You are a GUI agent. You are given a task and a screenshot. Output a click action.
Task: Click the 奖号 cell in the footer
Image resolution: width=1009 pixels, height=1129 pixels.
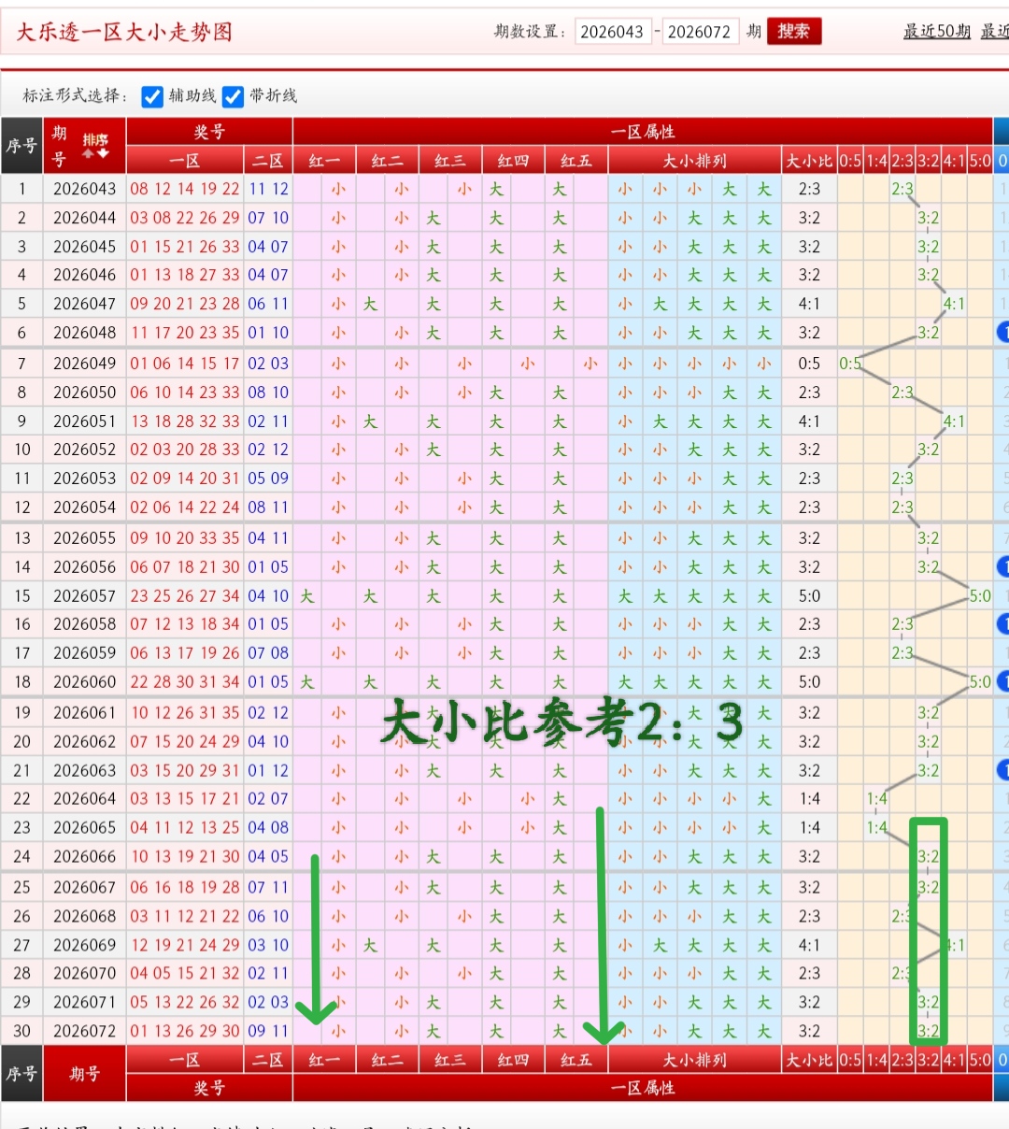(x=209, y=1088)
